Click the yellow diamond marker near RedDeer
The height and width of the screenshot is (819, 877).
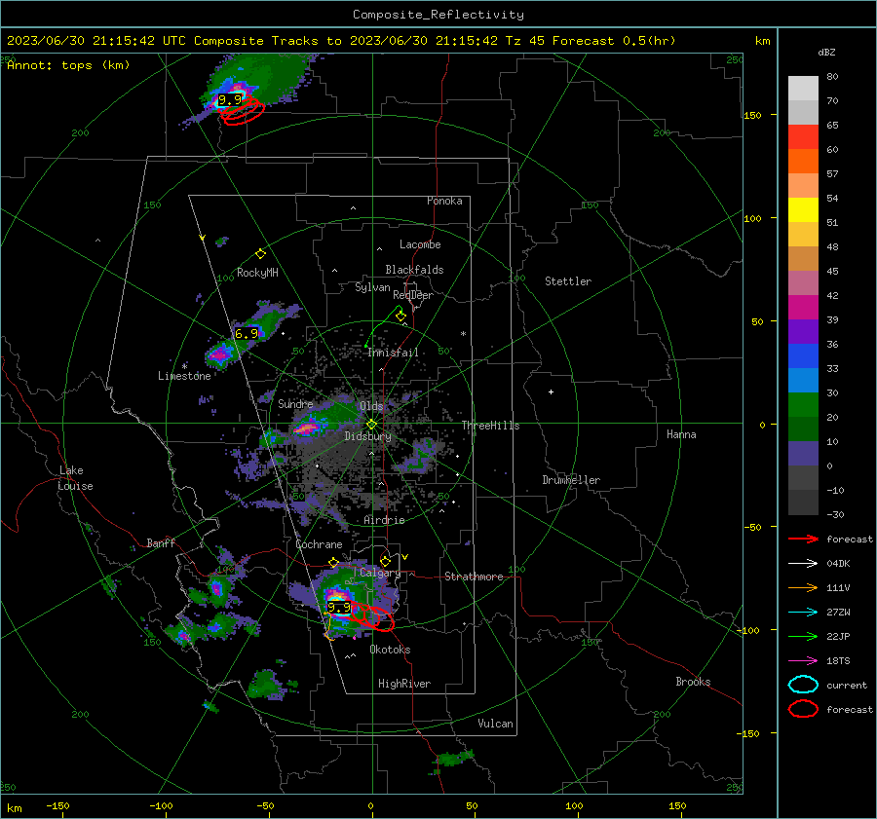coord(400,316)
